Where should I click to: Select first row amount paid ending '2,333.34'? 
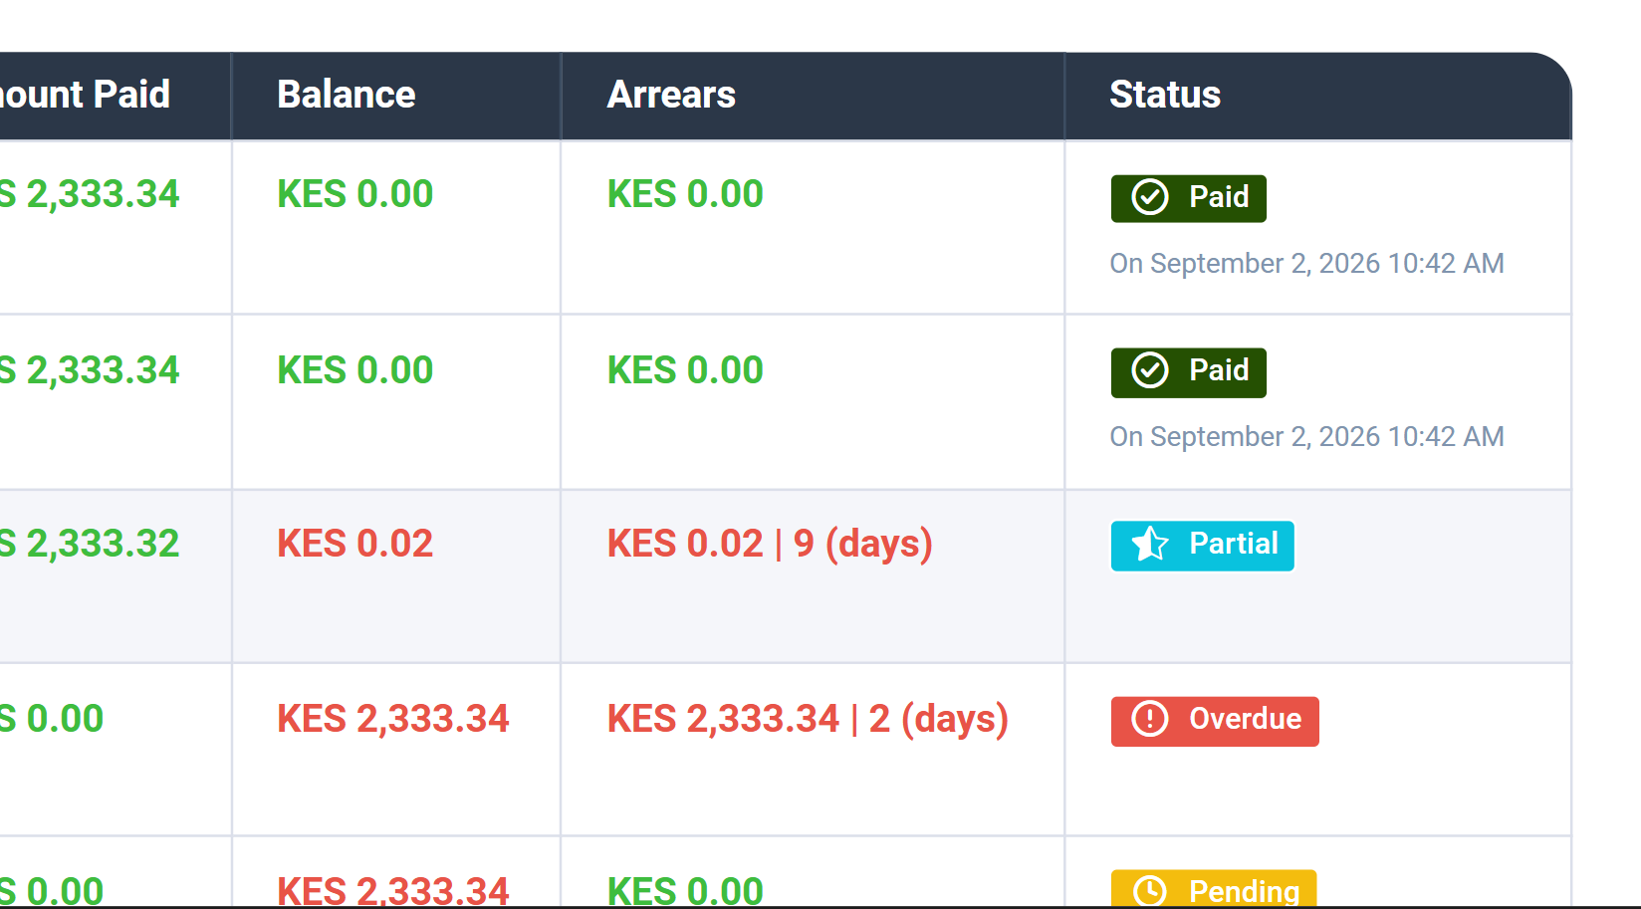click(x=90, y=194)
